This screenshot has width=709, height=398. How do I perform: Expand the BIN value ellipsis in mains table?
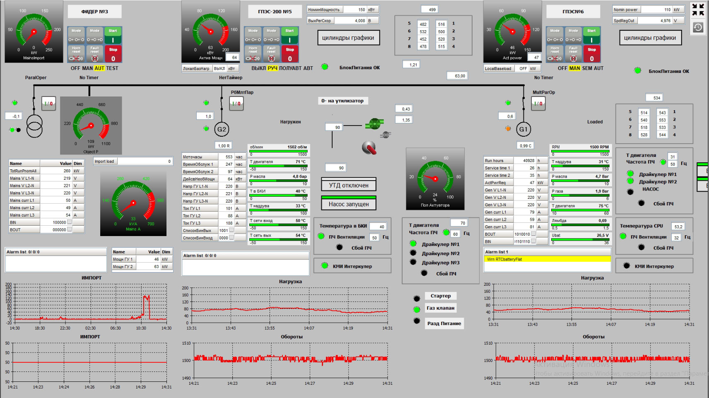pyautogui.click(x=70, y=222)
